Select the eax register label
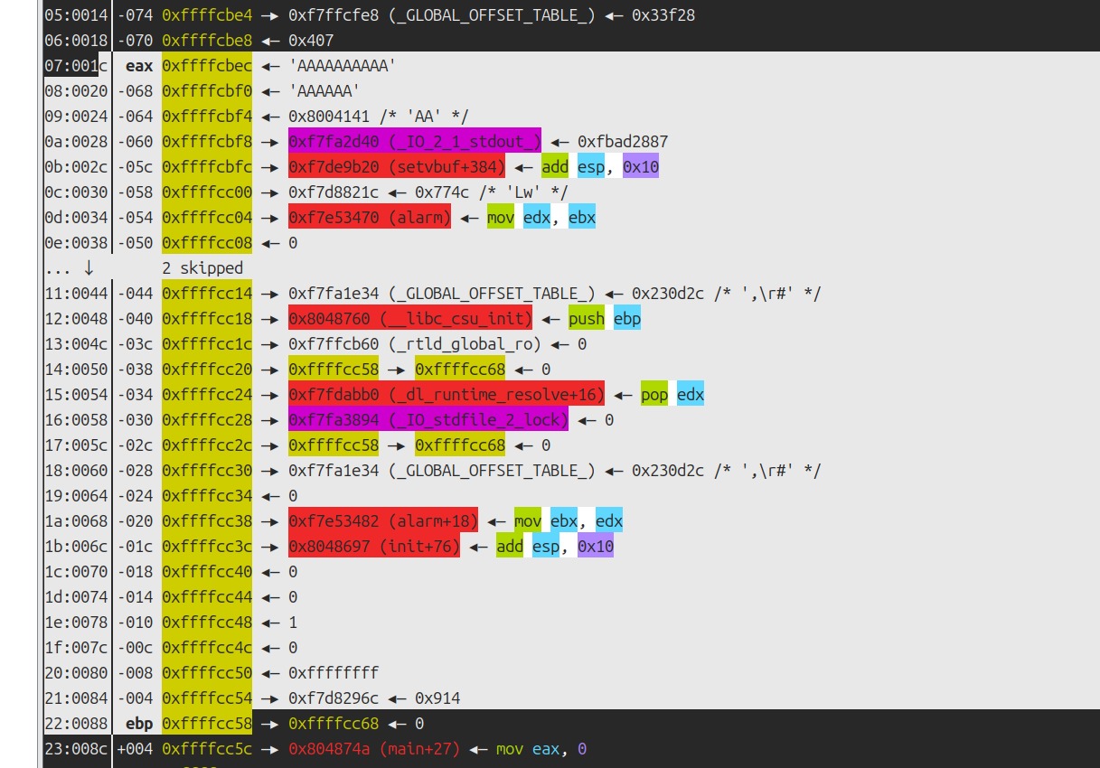Viewport: 1100px width, 768px height. [138, 65]
